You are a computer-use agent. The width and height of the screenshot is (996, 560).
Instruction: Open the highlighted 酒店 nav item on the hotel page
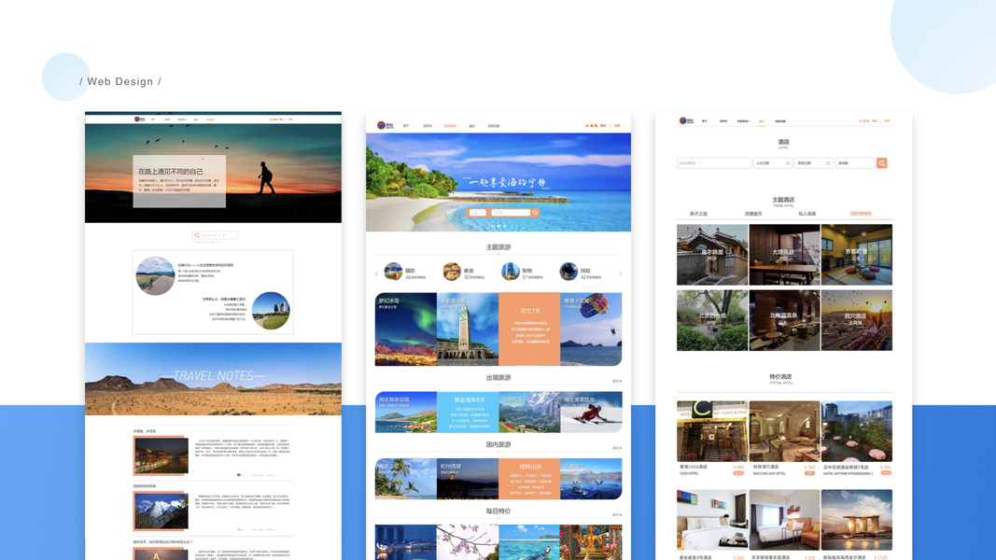pos(761,121)
